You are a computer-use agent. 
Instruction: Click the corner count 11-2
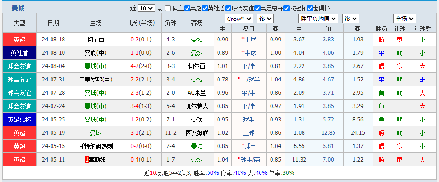tap(171, 133)
